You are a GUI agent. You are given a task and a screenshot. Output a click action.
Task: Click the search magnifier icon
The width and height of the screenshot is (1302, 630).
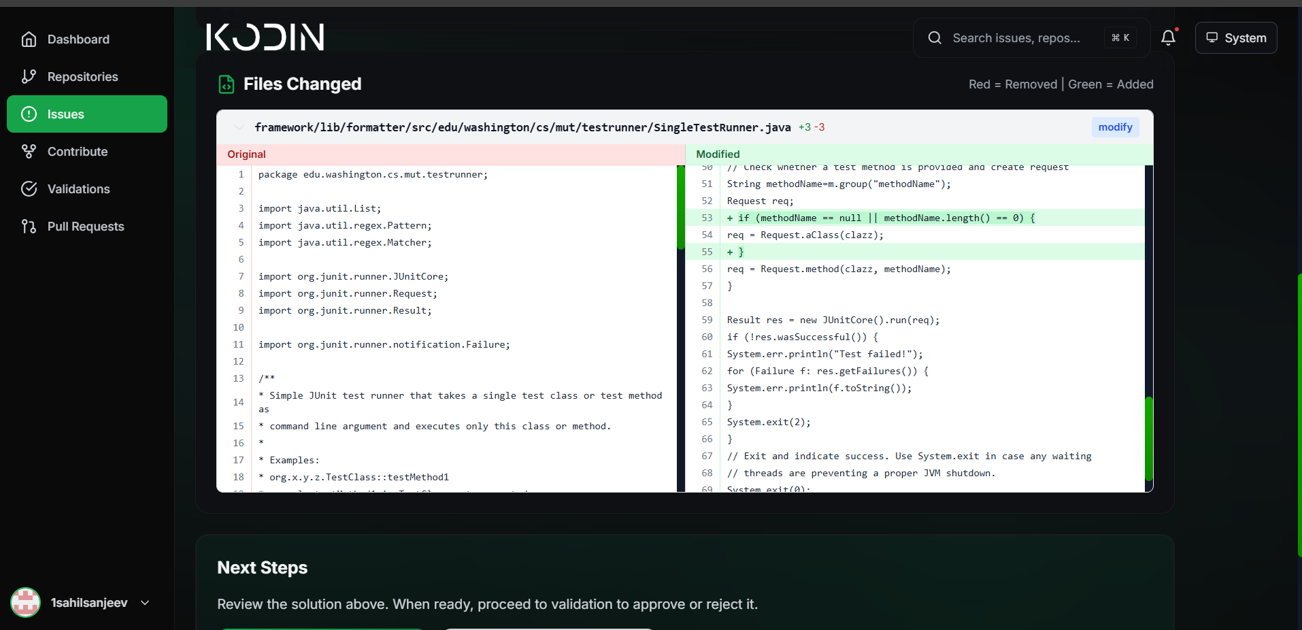click(x=935, y=38)
